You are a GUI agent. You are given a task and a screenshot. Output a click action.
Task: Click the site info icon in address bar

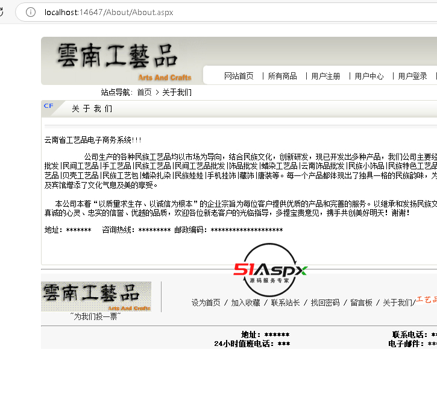(31, 12)
